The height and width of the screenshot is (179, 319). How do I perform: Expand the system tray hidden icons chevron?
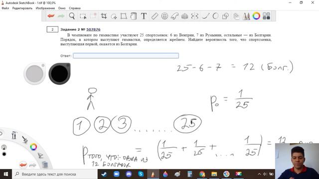[x=259, y=174]
